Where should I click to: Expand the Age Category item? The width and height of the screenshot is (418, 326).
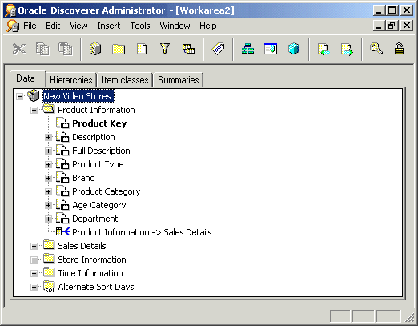point(49,206)
